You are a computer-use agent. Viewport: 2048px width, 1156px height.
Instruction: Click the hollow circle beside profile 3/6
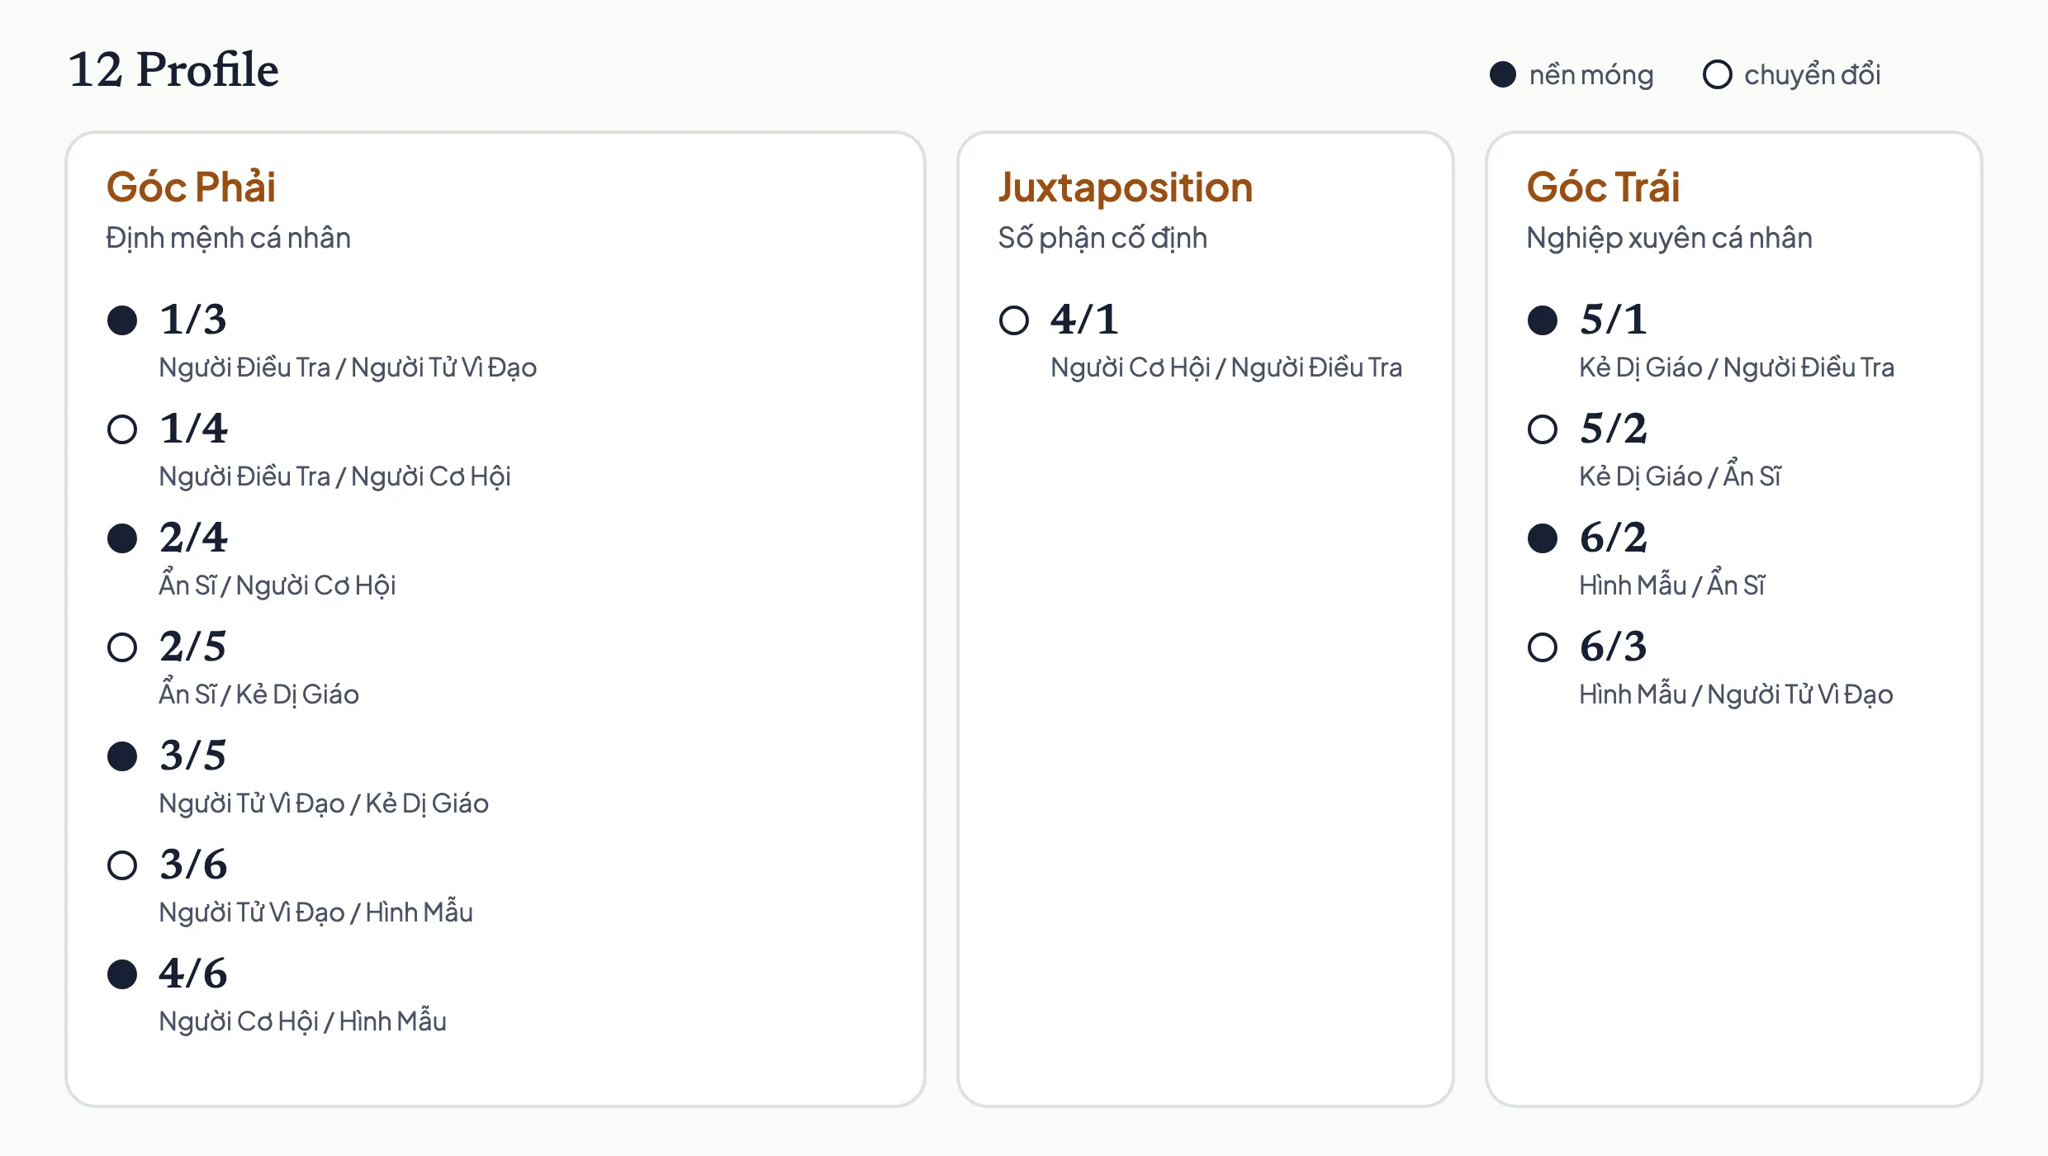122,865
